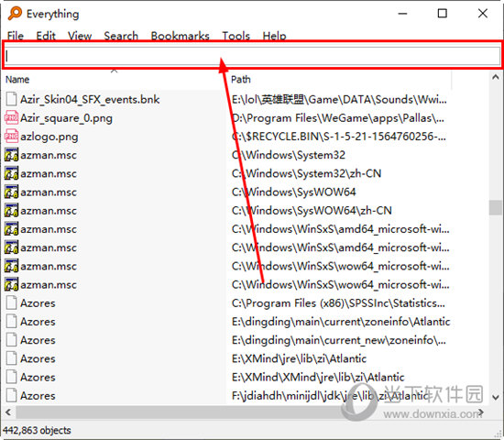Open the View menu
This screenshot has width=504, height=440.
click(80, 36)
